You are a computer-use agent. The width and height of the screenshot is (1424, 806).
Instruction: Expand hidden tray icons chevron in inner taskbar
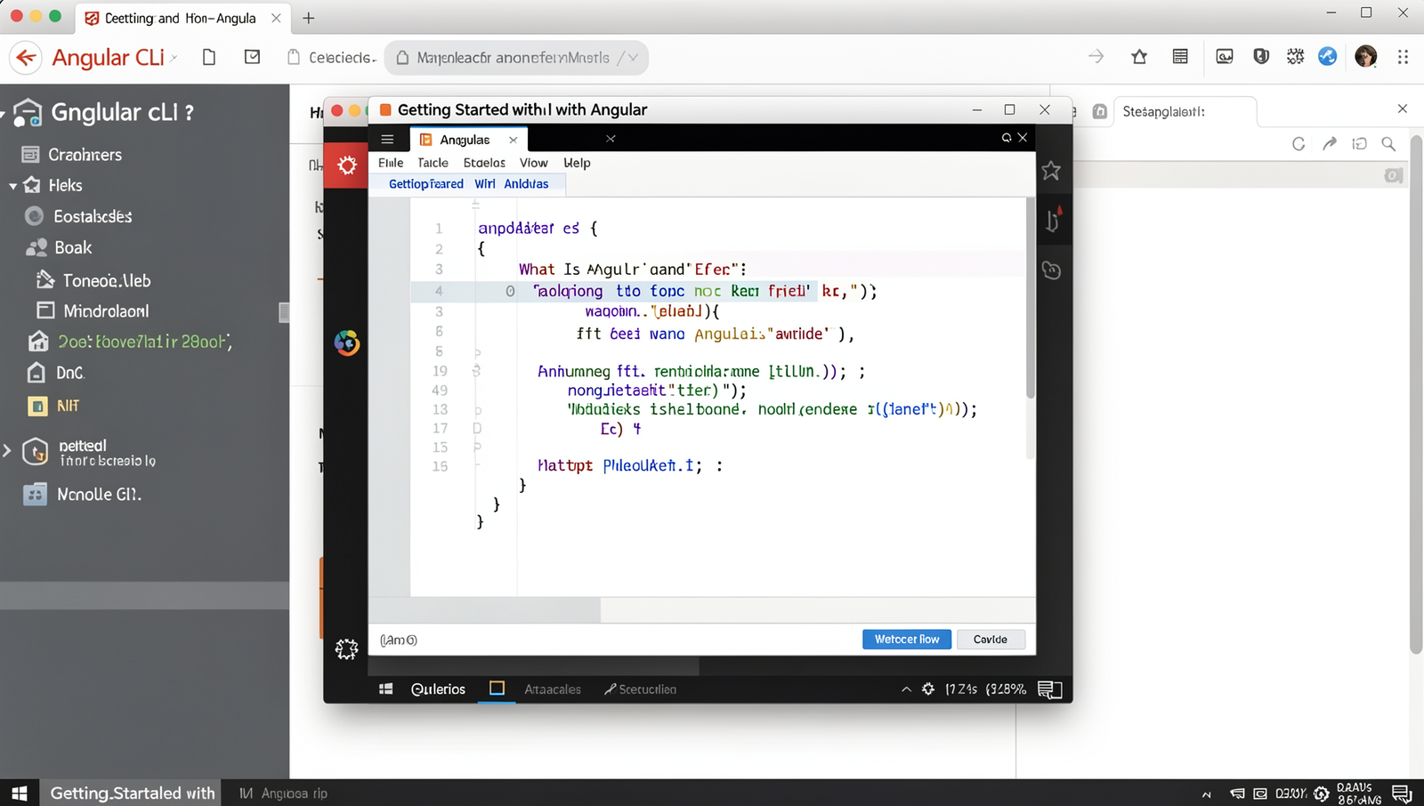906,689
